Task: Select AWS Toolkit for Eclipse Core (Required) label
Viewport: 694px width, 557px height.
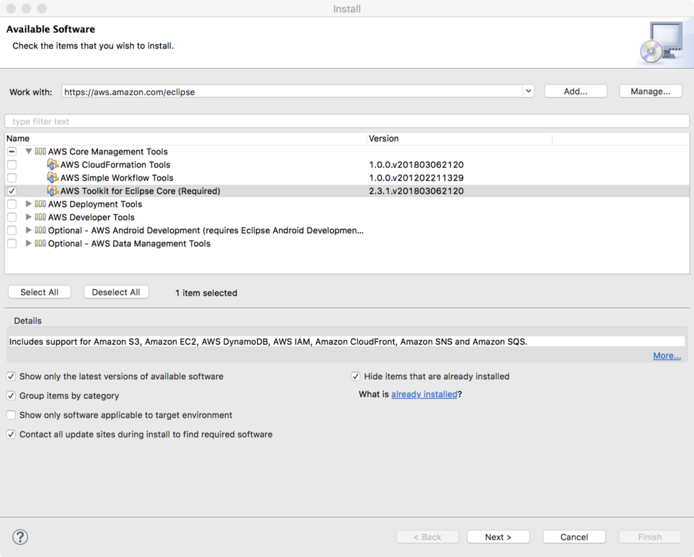Action: [x=140, y=191]
